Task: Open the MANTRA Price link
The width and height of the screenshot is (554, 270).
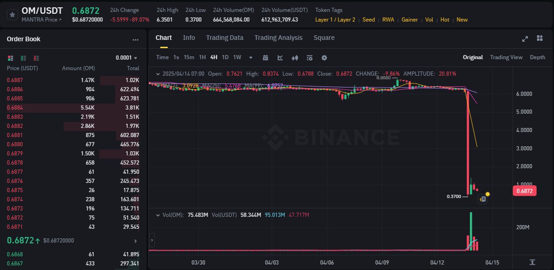Action: (x=42, y=20)
